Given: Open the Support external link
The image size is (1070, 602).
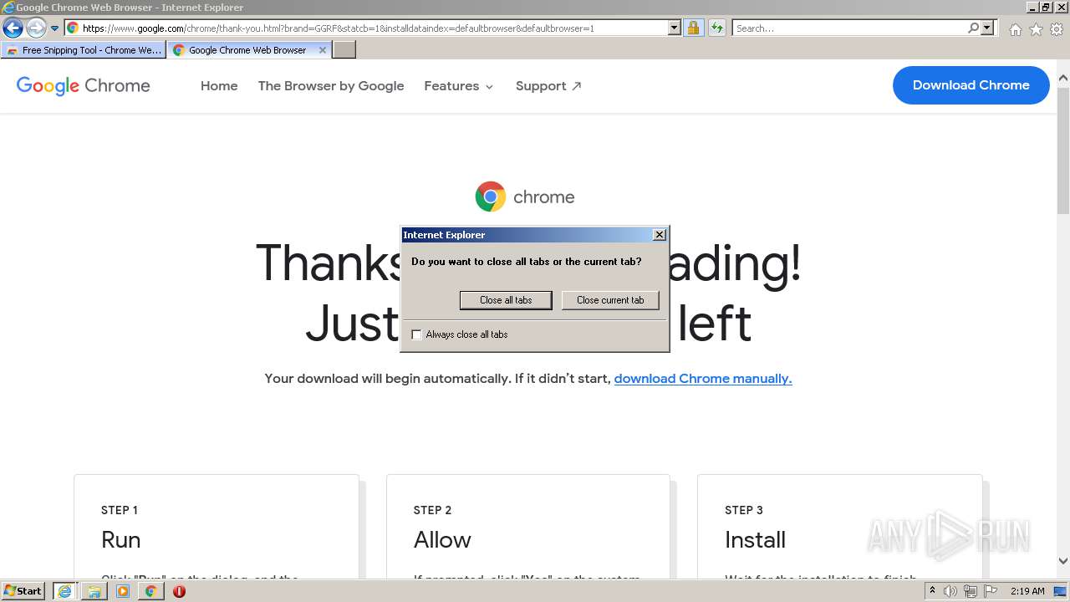Looking at the screenshot, I should pyautogui.click(x=548, y=86).
